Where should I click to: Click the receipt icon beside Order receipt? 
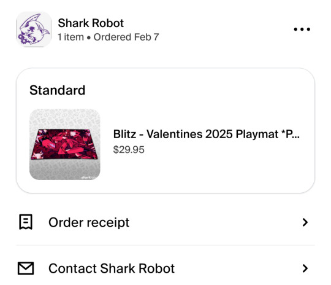26,222
